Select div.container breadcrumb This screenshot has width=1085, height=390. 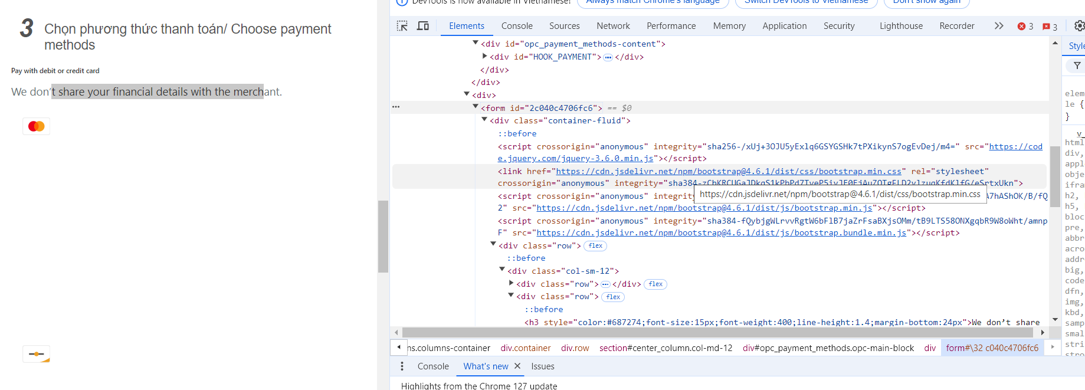click(526, 348)
